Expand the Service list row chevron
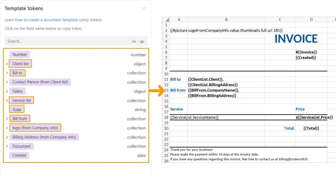The height and width of the screenshot is (175, 336). tap(7, 100)
